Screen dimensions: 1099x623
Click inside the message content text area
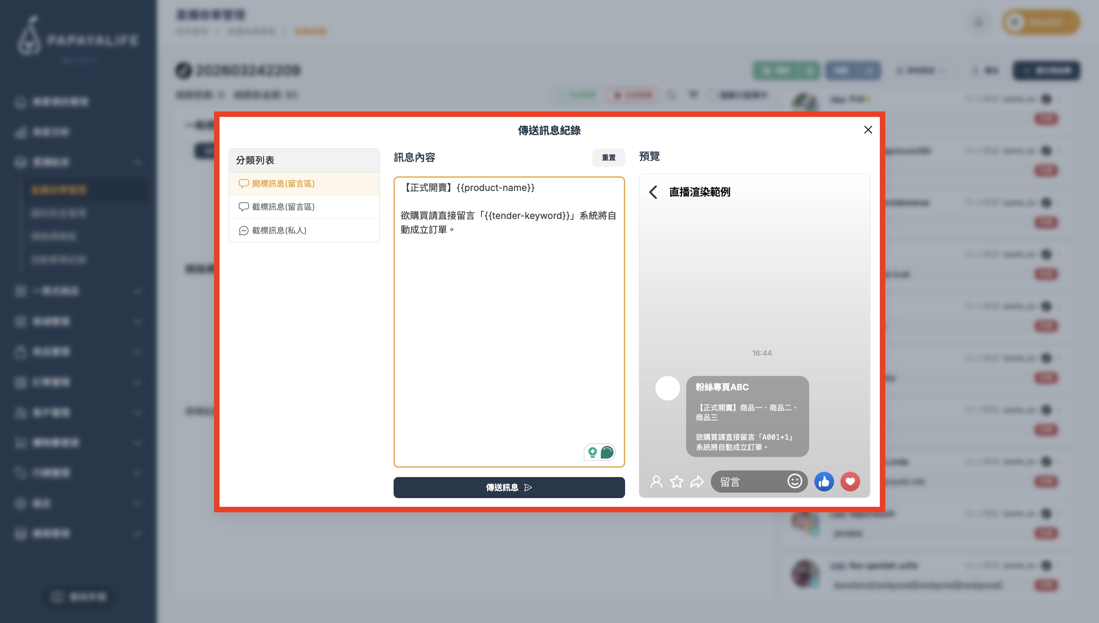[509, 321]
